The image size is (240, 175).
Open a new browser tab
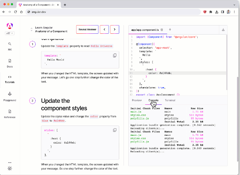coord(65,5)
